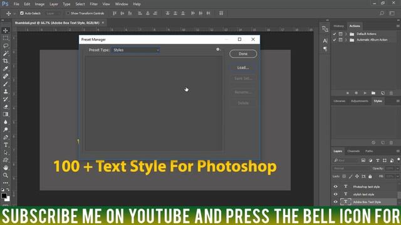Viewport: 401px width, 225px height.
Task: Select the Blur tool
Action: point(6,122)
